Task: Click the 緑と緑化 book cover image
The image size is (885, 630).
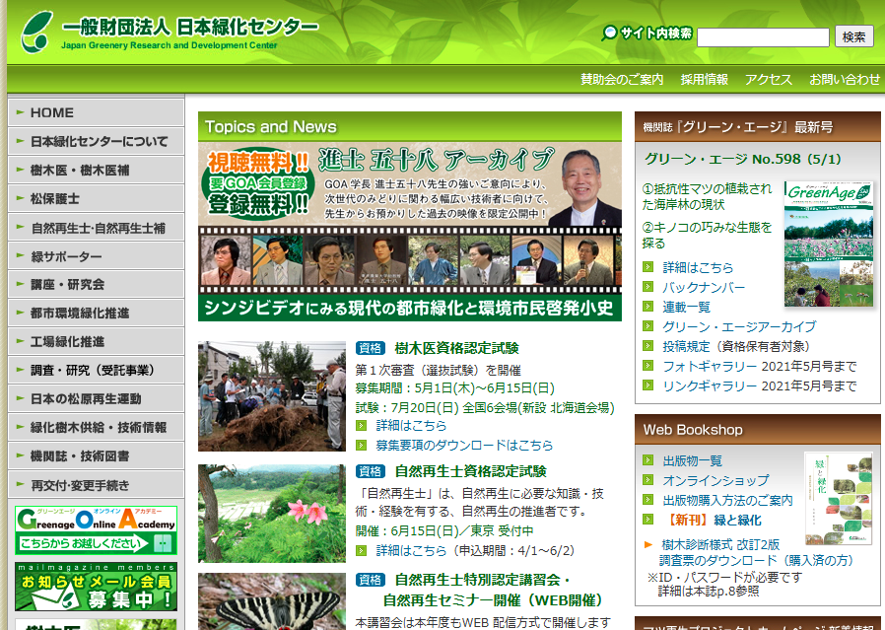Action: (839, 499)
